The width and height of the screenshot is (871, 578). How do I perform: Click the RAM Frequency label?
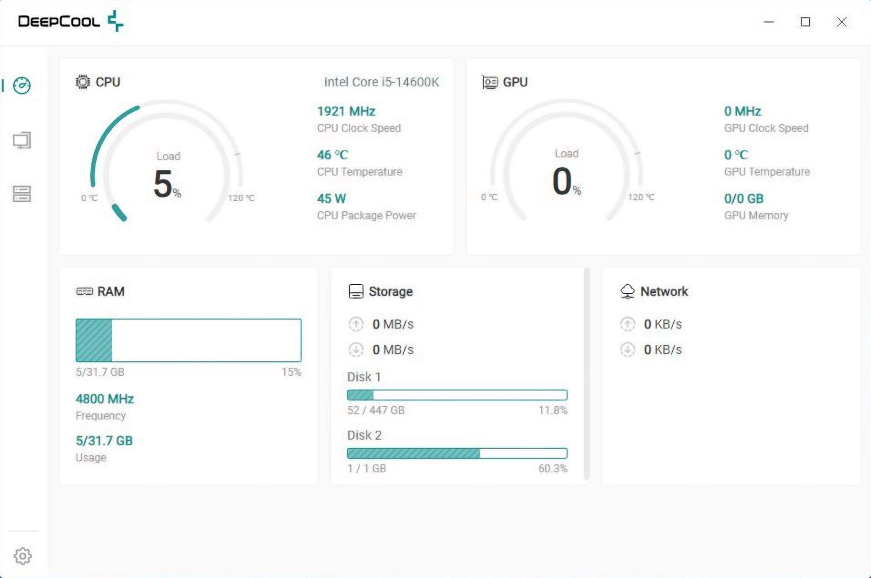[101, 416]
